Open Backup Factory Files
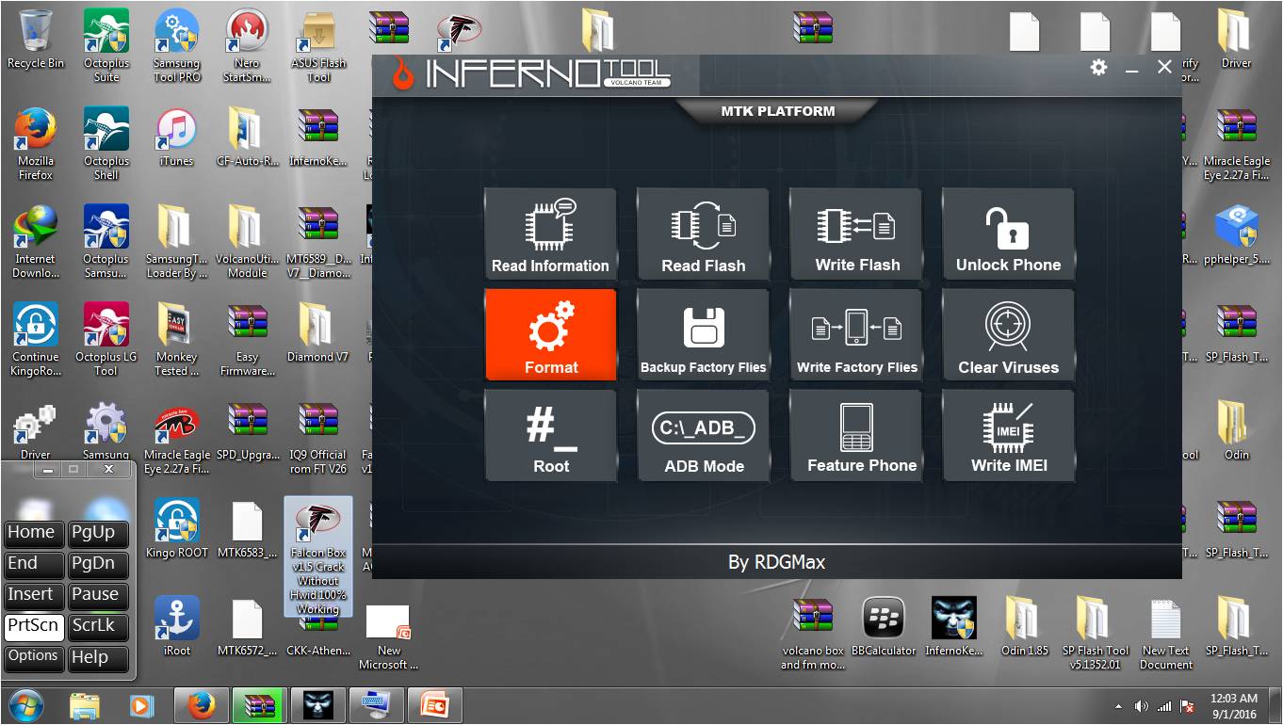The image size is (1283, 725). 704,335
